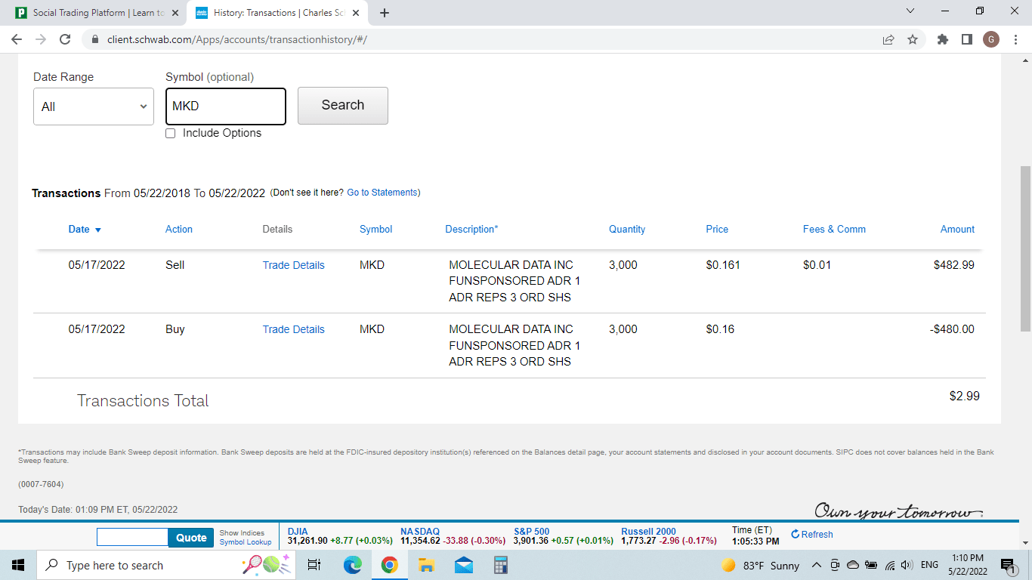The height and width of the screenshot is (580, 1032).
Task: Refresh the market quotes ticker
Action: point(812,535)
